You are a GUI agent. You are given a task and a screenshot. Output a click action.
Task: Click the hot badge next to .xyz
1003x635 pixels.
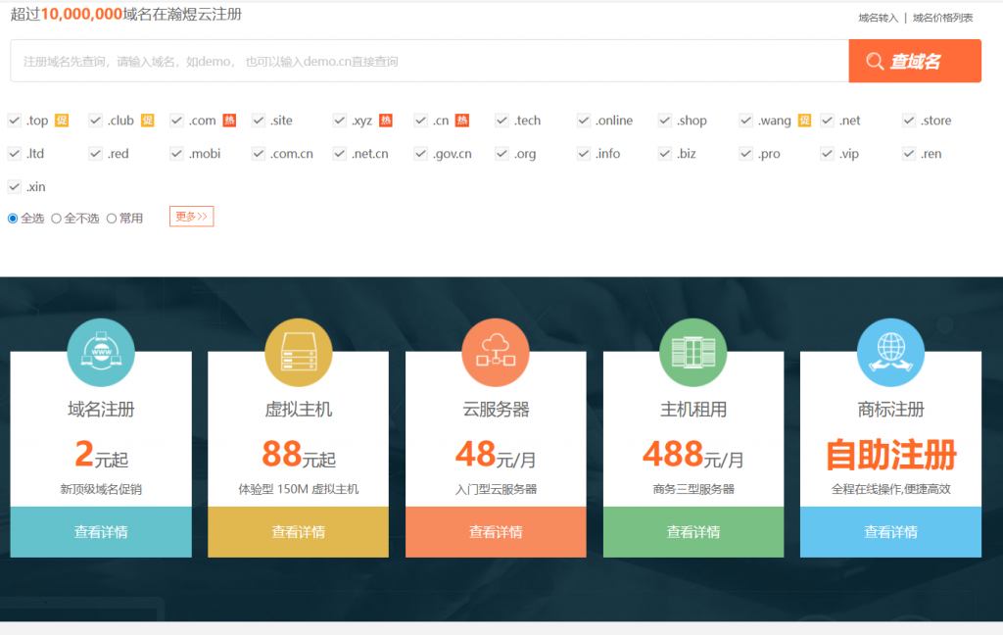click(386, 121)
